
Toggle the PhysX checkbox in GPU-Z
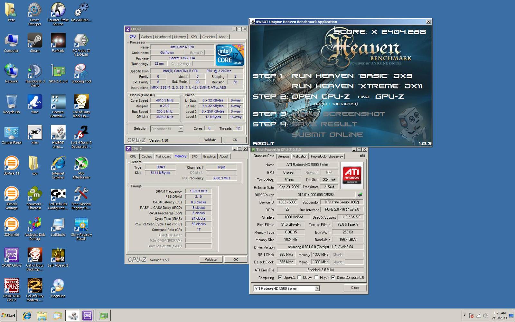[316, 277]
